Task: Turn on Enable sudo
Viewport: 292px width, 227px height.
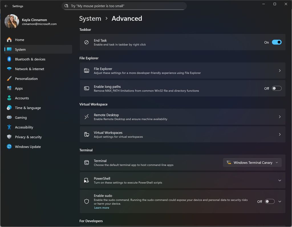Action: click(269, 201)
